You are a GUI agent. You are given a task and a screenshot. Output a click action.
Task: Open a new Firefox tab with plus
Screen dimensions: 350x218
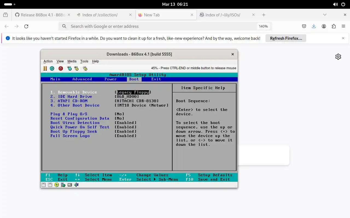[x=264, y=15]
